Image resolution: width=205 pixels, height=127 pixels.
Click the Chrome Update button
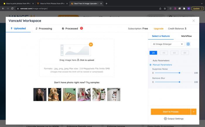[x=197, y=8]
